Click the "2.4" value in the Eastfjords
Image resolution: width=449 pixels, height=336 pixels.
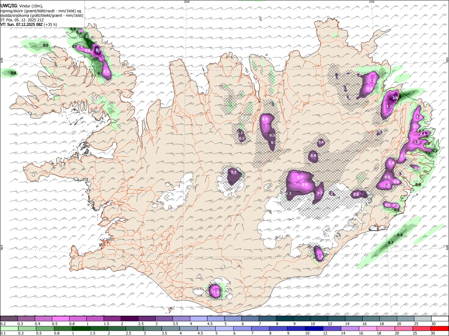[423, 133]
